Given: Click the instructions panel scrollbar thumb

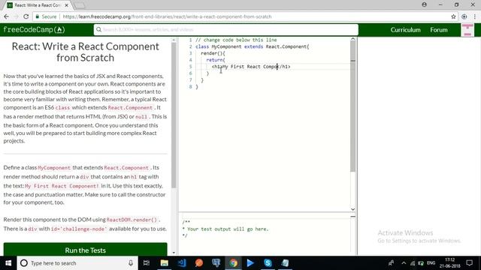Looking at the screenshot, I should (174, 115).
